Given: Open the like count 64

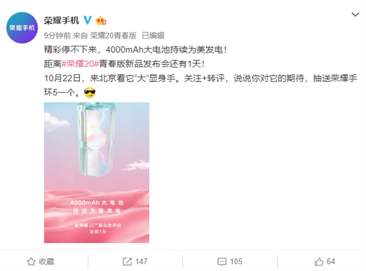Looking at the screenshot, I should tap(331, 261).
